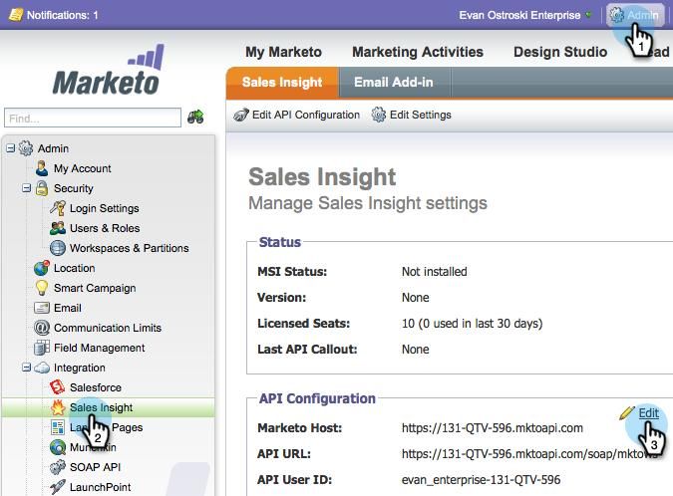Collapse the Admin tree node
The image size is (673, 496).
[x=11, y=148]
